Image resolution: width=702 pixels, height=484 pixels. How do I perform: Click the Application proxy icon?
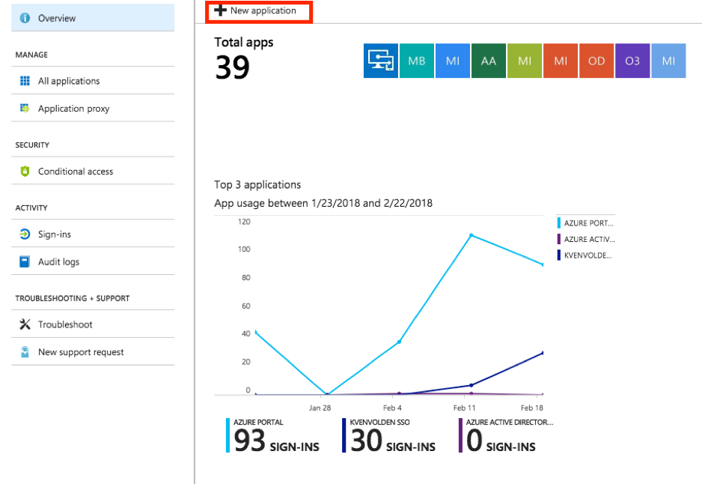[x=25, y=108]
